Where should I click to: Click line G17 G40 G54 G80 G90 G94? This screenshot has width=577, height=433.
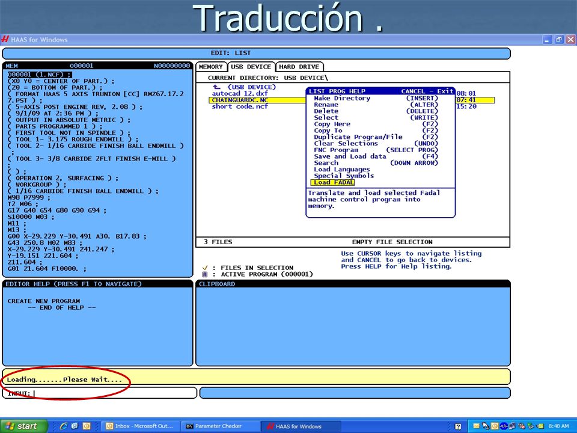coord(57,210)
